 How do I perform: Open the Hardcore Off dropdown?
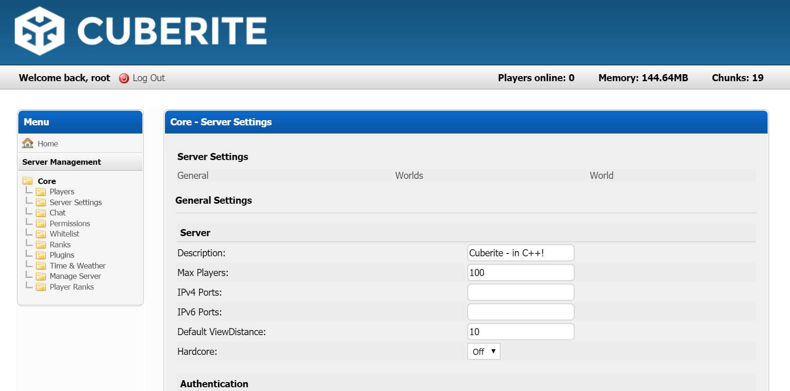pyautogui.click(x=484, y=352)
